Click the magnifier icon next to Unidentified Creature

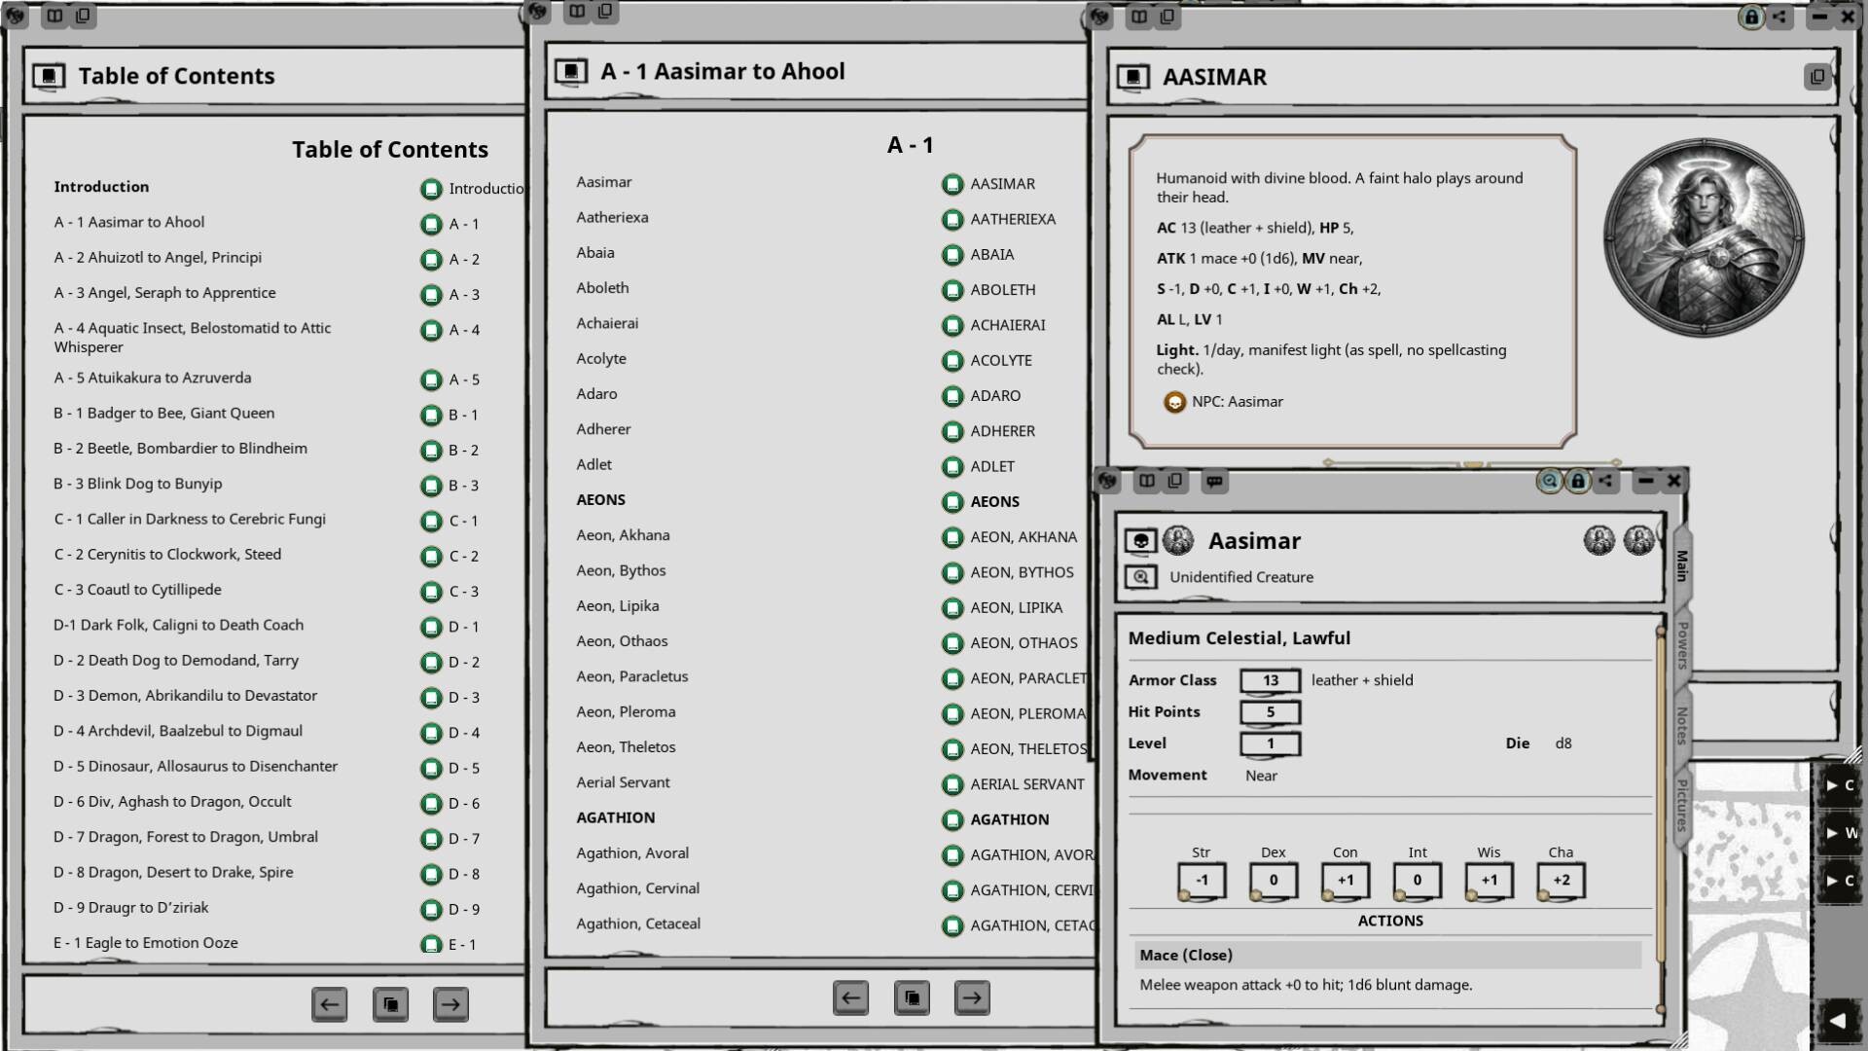coord(1138,576)
